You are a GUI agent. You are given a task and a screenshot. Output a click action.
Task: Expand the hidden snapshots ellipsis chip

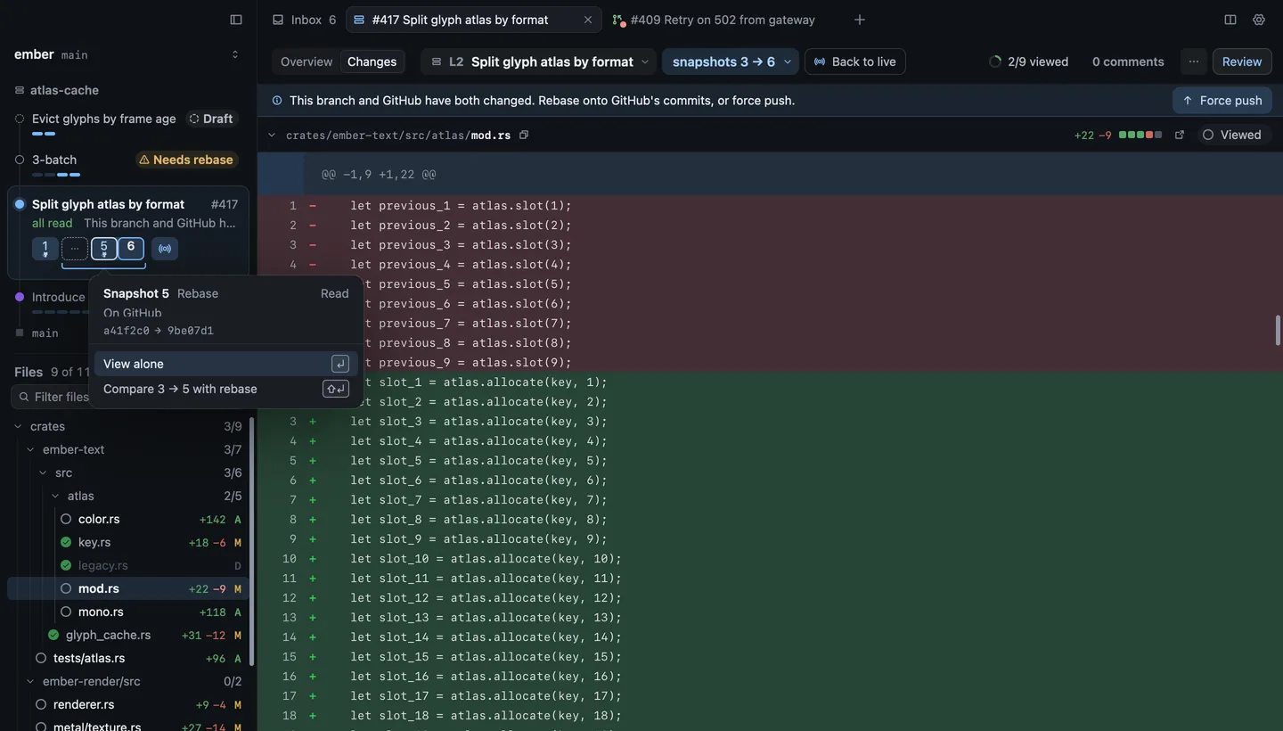point(75,249)
